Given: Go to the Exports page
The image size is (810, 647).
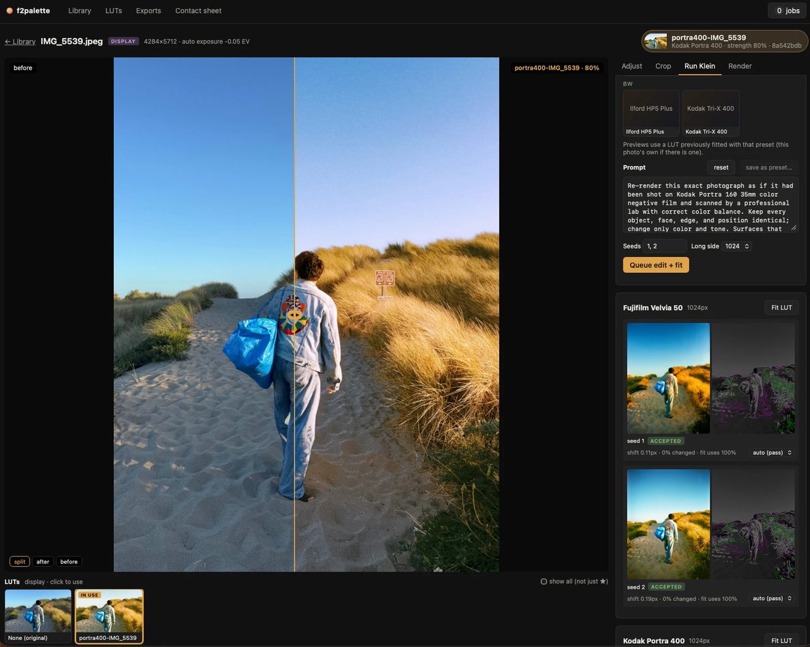Looking at the screenshot, I should click(149, 11).
